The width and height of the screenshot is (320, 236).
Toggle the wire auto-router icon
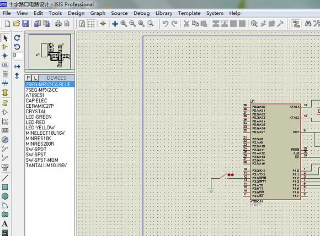[x=296, y=24]
